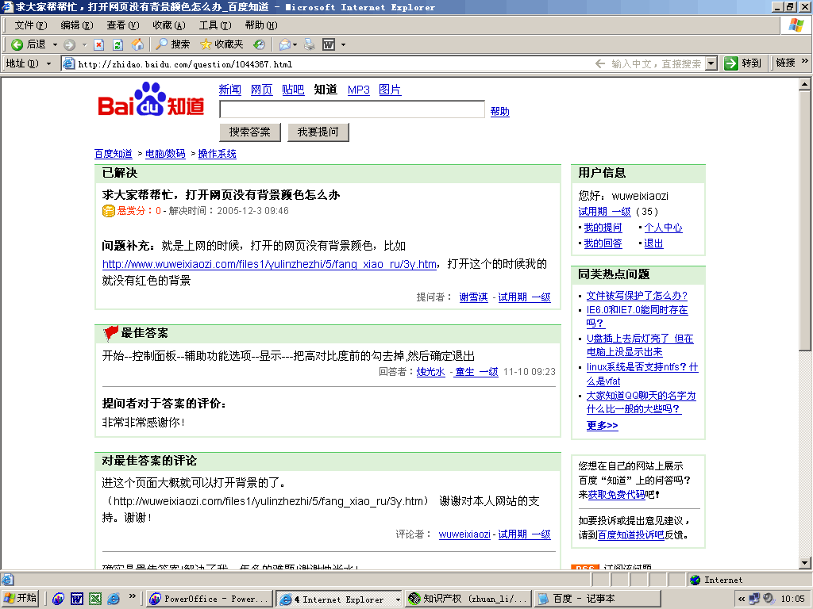Click vertical scrollbar down arrow
Image resolution: width=813 pixels, height=609 pixels.
pos(804,563)
